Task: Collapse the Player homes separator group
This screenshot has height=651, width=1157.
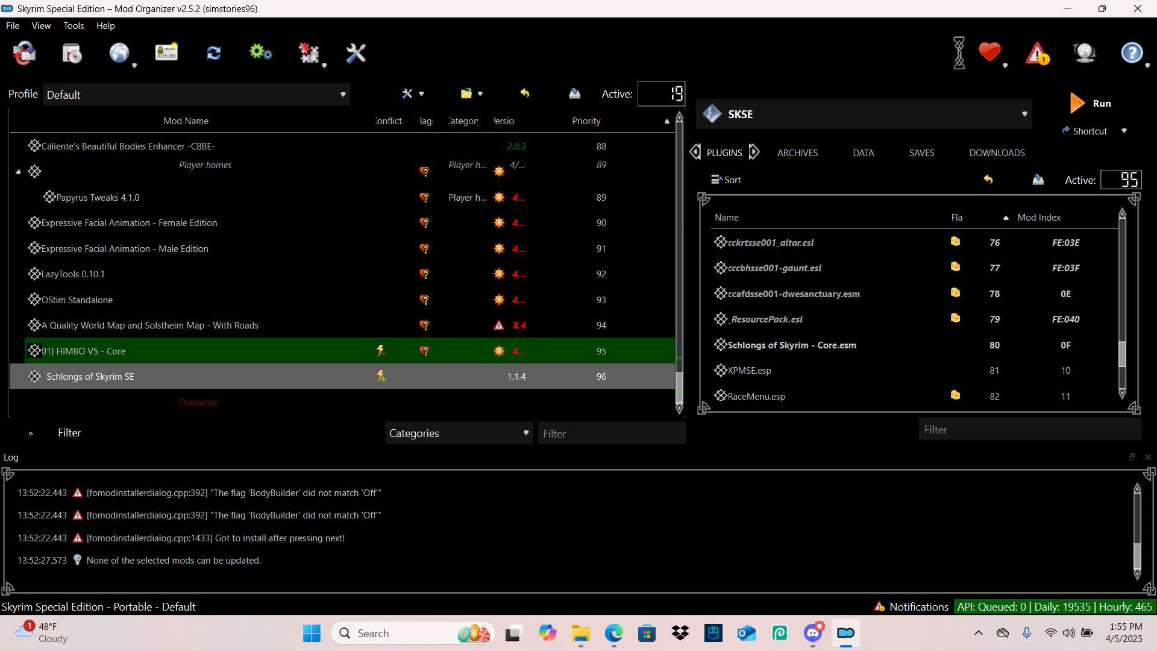Action: click(x=18, y=172)
